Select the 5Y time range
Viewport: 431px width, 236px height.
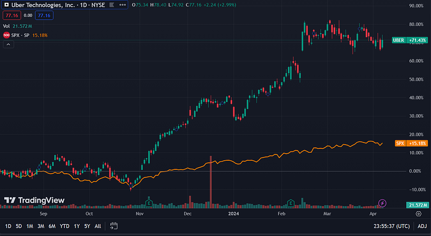[x=87, y=226]
